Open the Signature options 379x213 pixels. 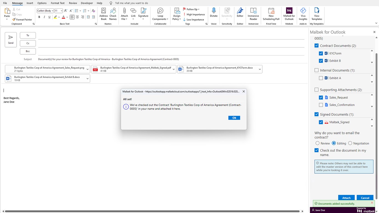pyautogui.click(x=143, y=14)
